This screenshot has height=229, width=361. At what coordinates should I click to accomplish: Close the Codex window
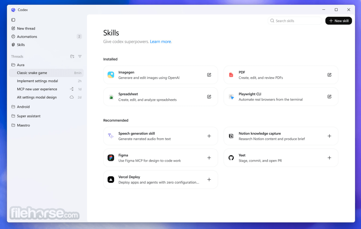click(349, 10)
